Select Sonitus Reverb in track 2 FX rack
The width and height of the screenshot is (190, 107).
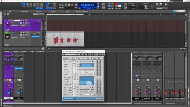point(36,37)
